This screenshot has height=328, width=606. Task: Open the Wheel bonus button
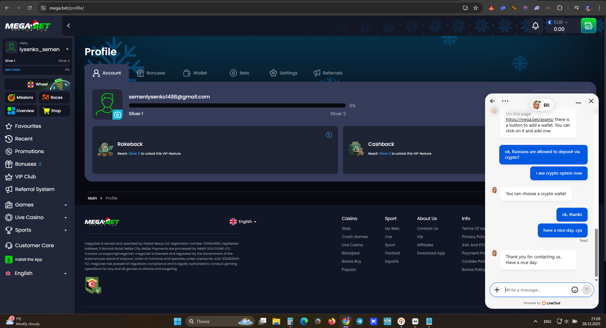pos(38,84)
